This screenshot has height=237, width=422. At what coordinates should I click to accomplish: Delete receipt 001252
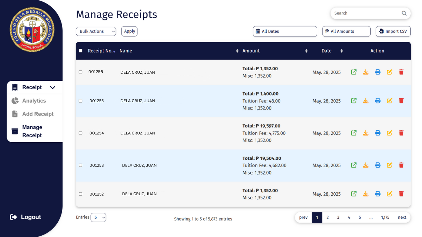tap(401, 194)
